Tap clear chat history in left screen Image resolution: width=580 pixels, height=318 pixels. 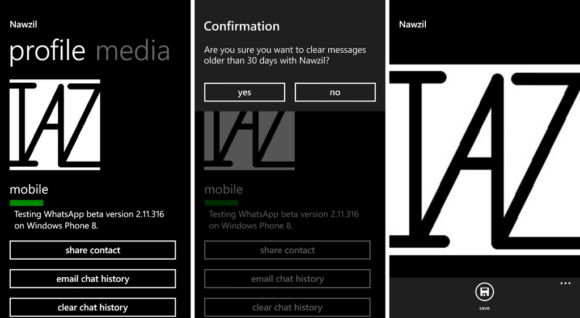(92, 307)
